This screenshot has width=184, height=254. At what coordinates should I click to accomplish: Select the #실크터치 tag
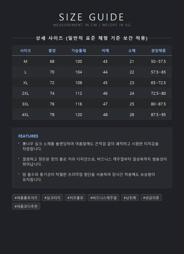tap(52, 198)
